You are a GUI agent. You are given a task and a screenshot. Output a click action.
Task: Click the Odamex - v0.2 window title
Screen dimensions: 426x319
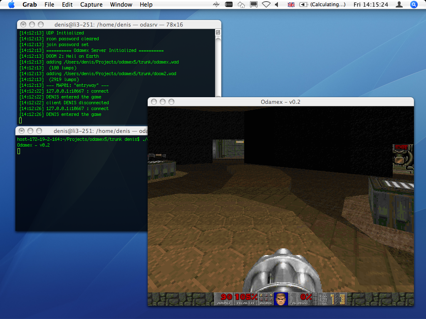point(281,102)
